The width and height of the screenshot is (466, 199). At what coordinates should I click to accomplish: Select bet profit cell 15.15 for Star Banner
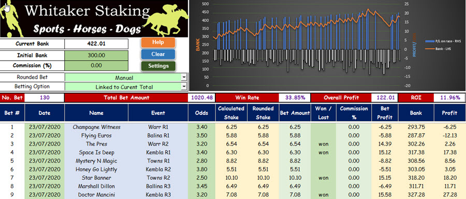[x=385, y=178]
